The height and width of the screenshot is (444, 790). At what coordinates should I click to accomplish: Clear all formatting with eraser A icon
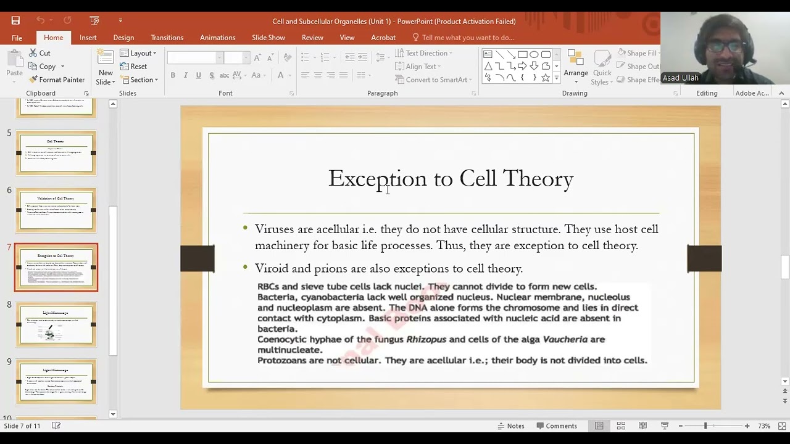pos(288,57)
